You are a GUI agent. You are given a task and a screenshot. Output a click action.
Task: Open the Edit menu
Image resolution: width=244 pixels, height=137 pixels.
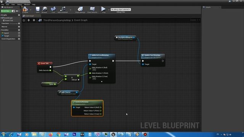(x=8, y=5)
